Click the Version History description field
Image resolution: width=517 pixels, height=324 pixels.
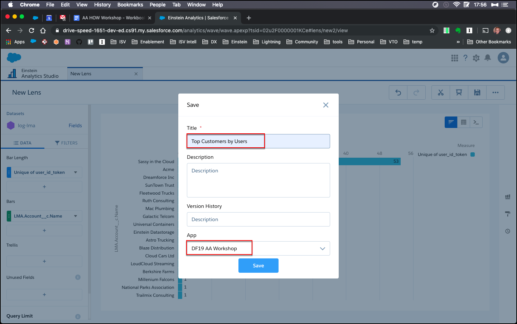tap(258, 219)
